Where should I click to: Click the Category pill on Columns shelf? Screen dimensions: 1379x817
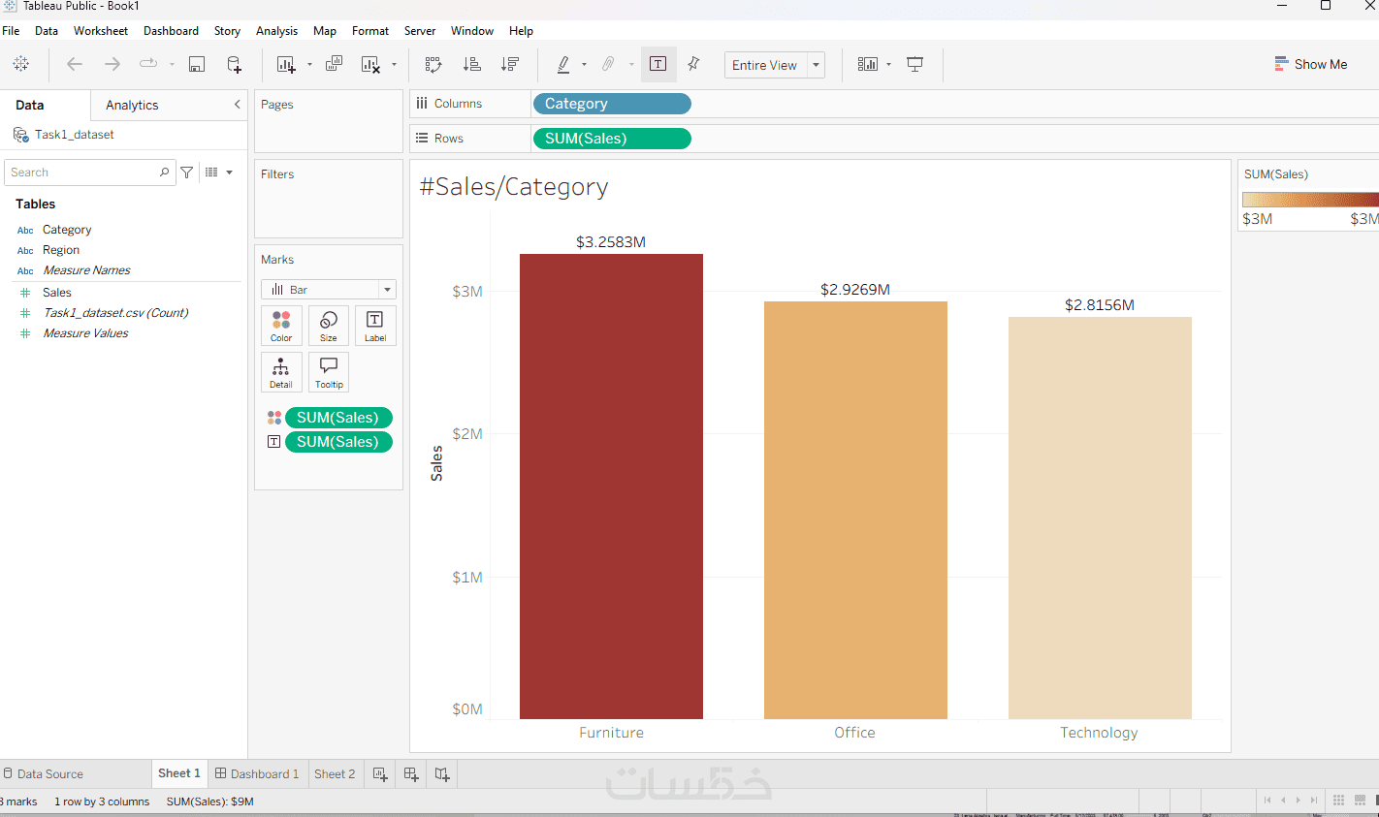[x=612, y=104]
